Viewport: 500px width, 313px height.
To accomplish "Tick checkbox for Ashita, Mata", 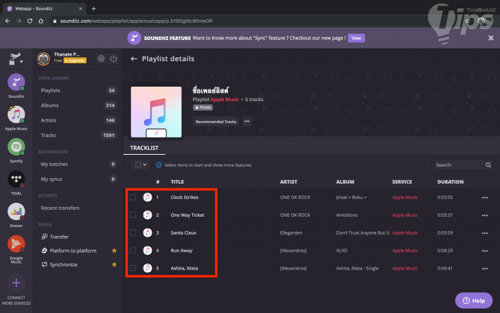I will point(133,268).
